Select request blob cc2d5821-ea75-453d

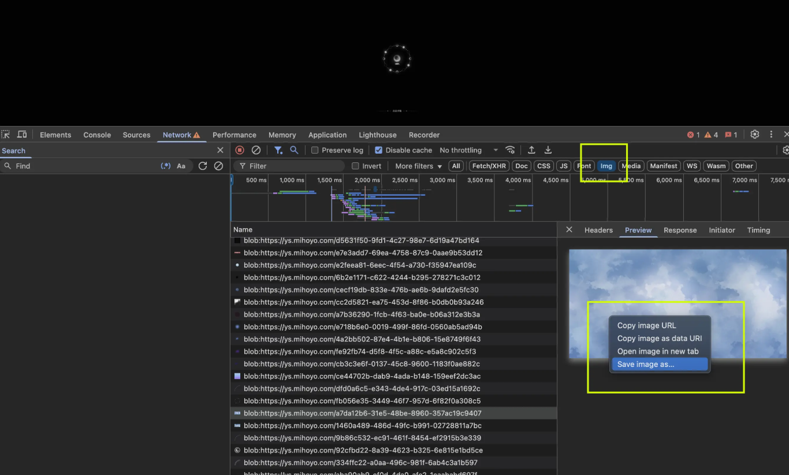point(393,302)
